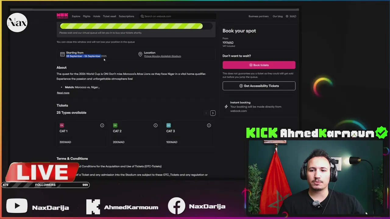Open the webook.com logo home link
The height and width of the screenshot is (219, 390).
pyautogui.click(x=62, y=16)
